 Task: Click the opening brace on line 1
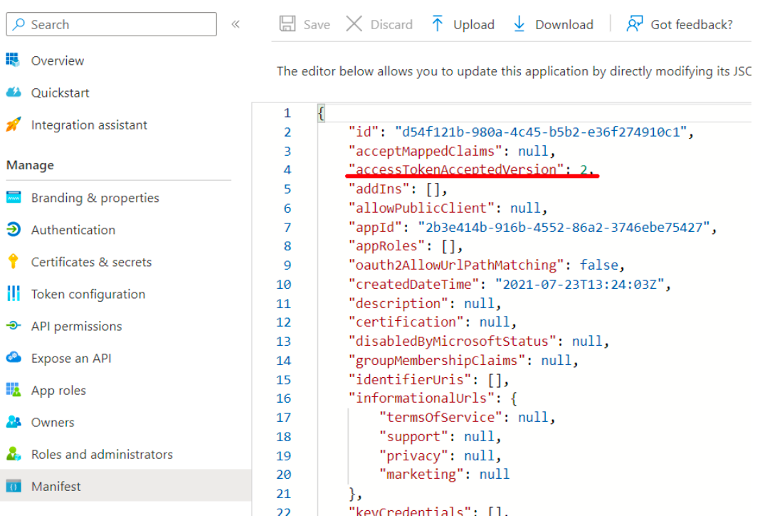point(321,113)
